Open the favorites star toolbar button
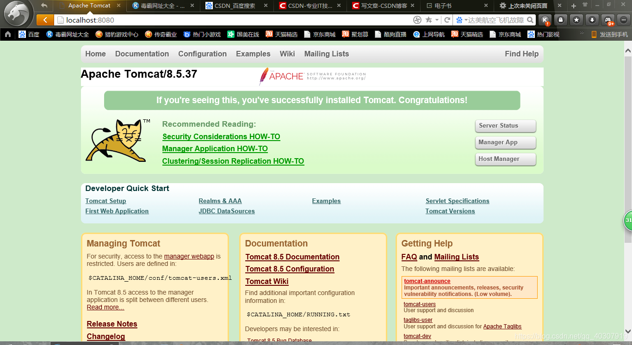 coord(576,20)
